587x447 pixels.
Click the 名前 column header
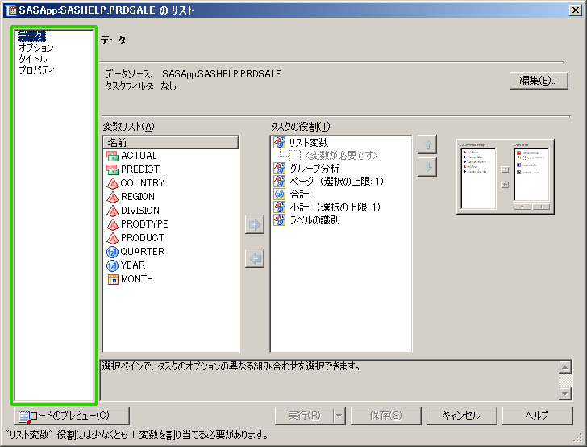coord(171,143)
